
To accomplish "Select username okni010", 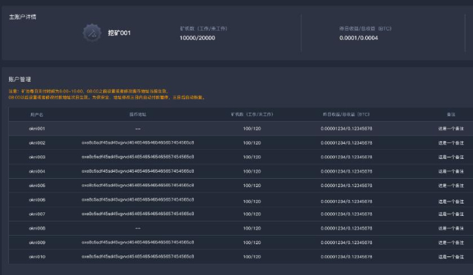I will coord(37,256).
